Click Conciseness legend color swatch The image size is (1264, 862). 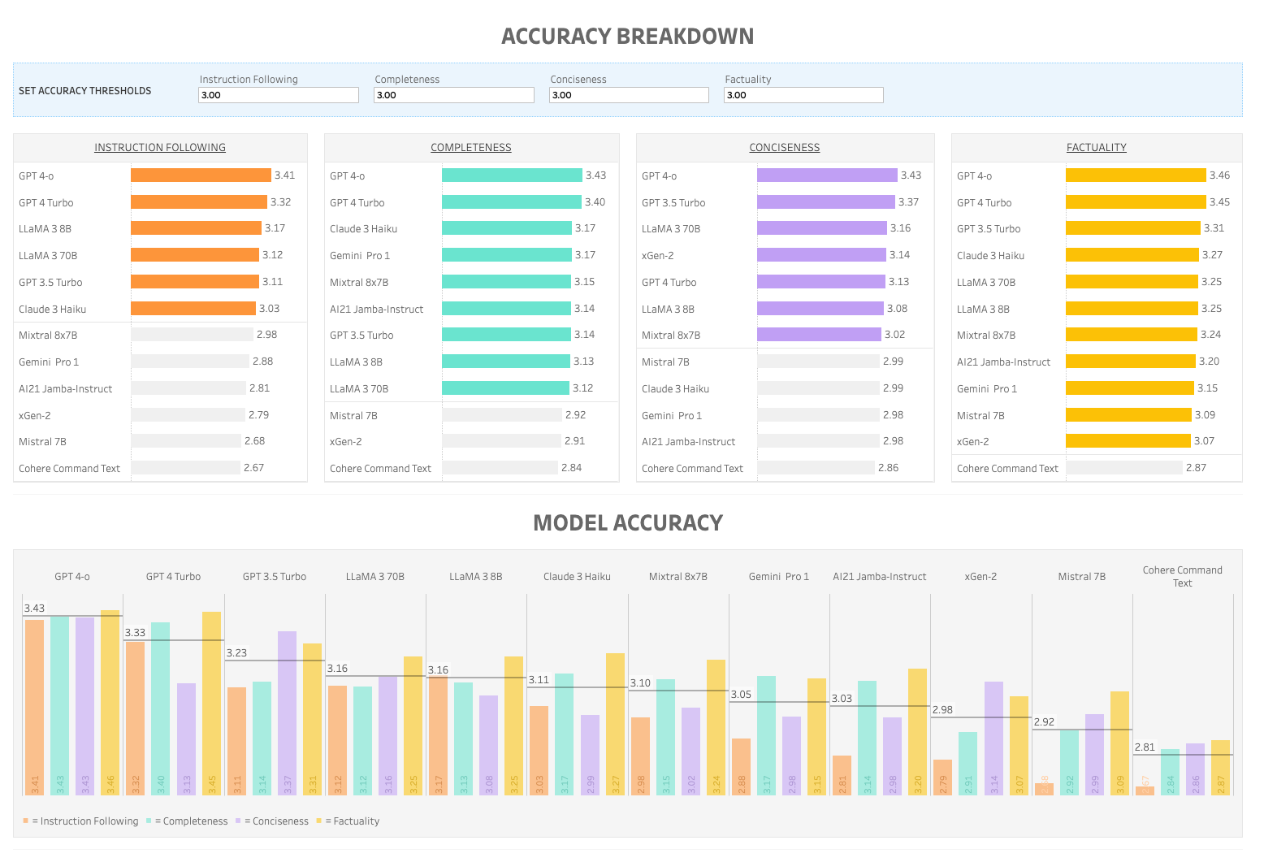click(x=238, y=821)
